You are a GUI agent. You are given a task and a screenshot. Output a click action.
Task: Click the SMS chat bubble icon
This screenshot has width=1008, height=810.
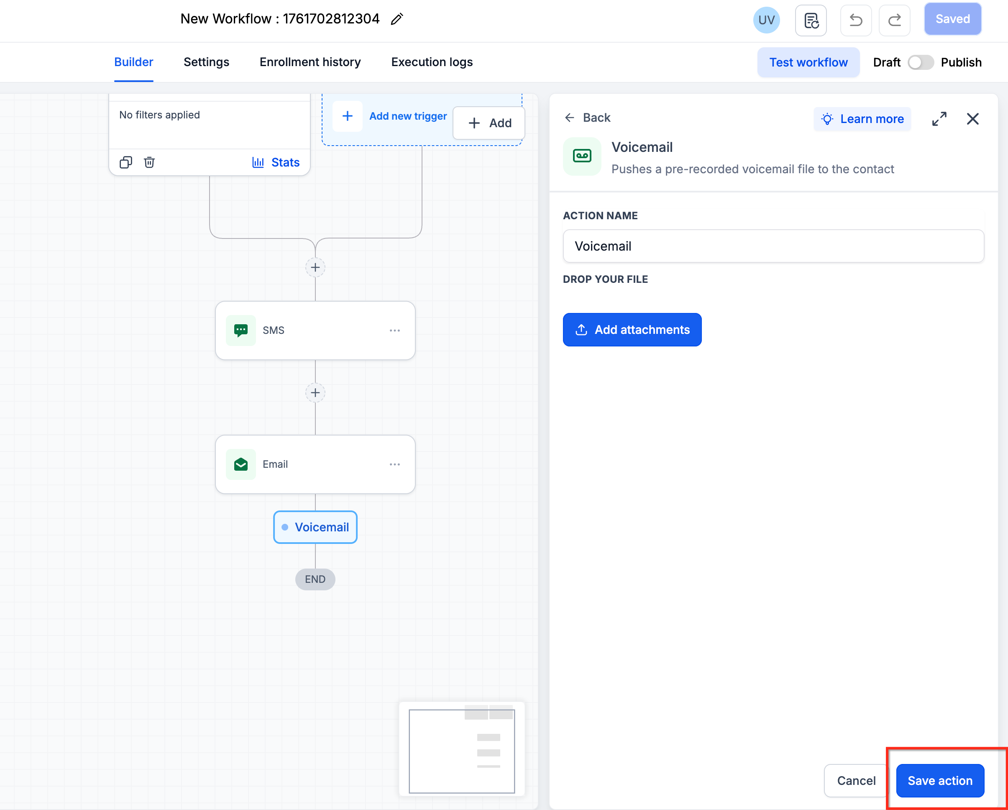[241, 330]
